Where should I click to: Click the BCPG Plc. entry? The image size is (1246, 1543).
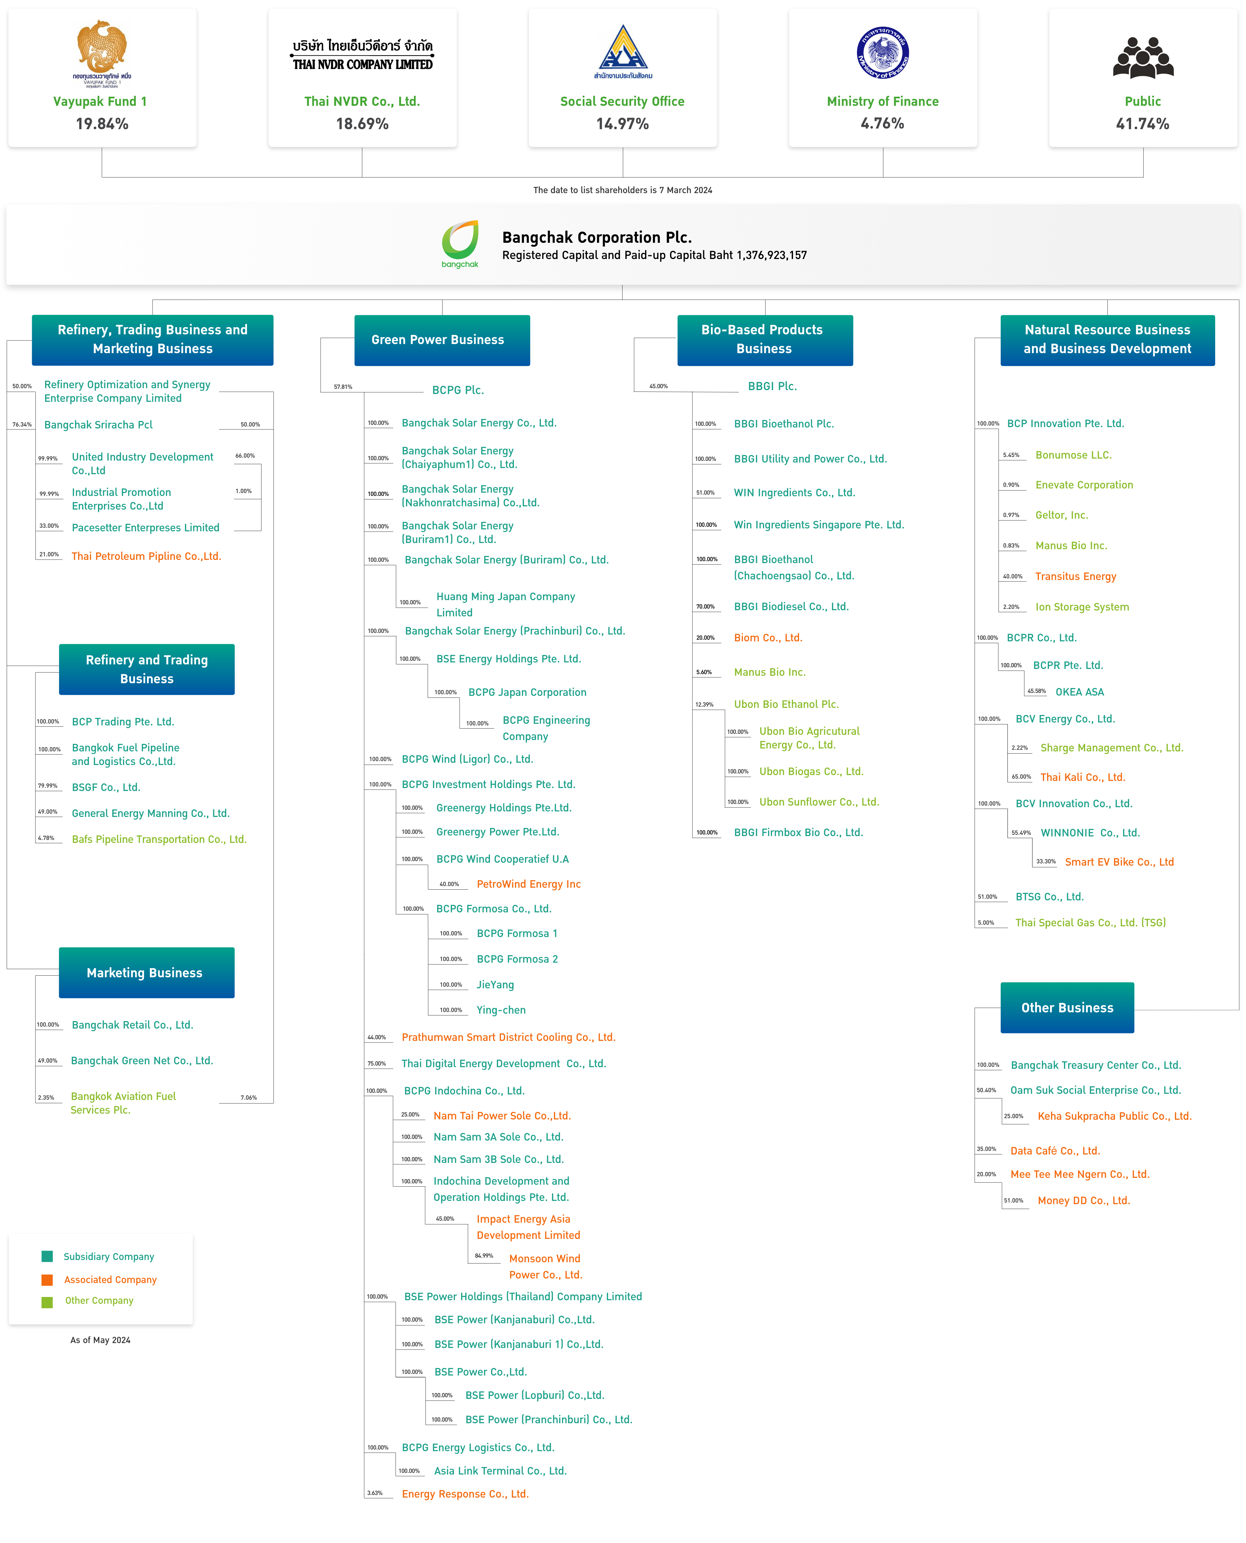(458, 390)
